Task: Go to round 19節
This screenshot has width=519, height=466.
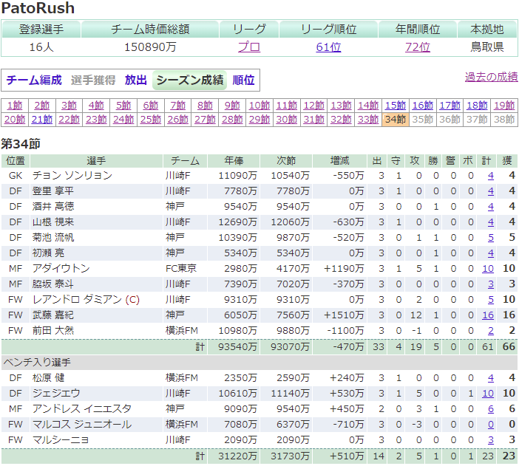Action: [504, 106]
